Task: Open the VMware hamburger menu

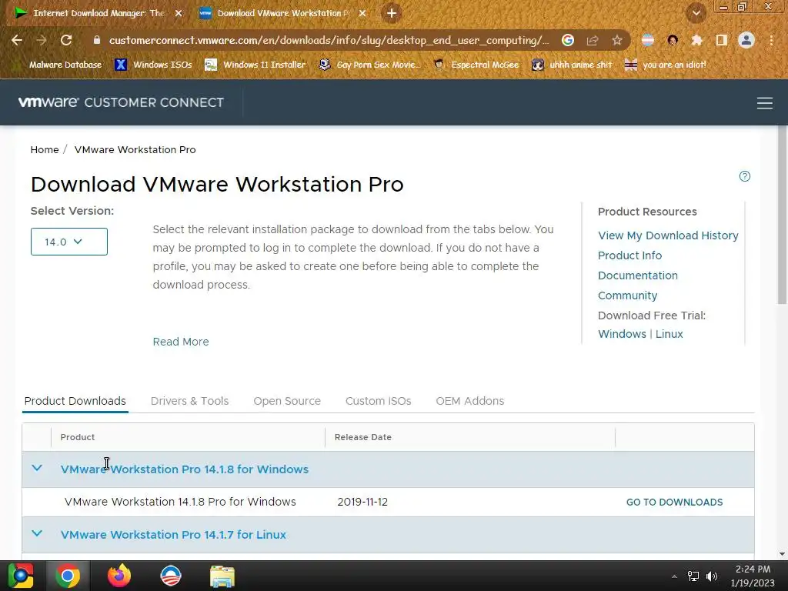Action: (x=765, y=103)
